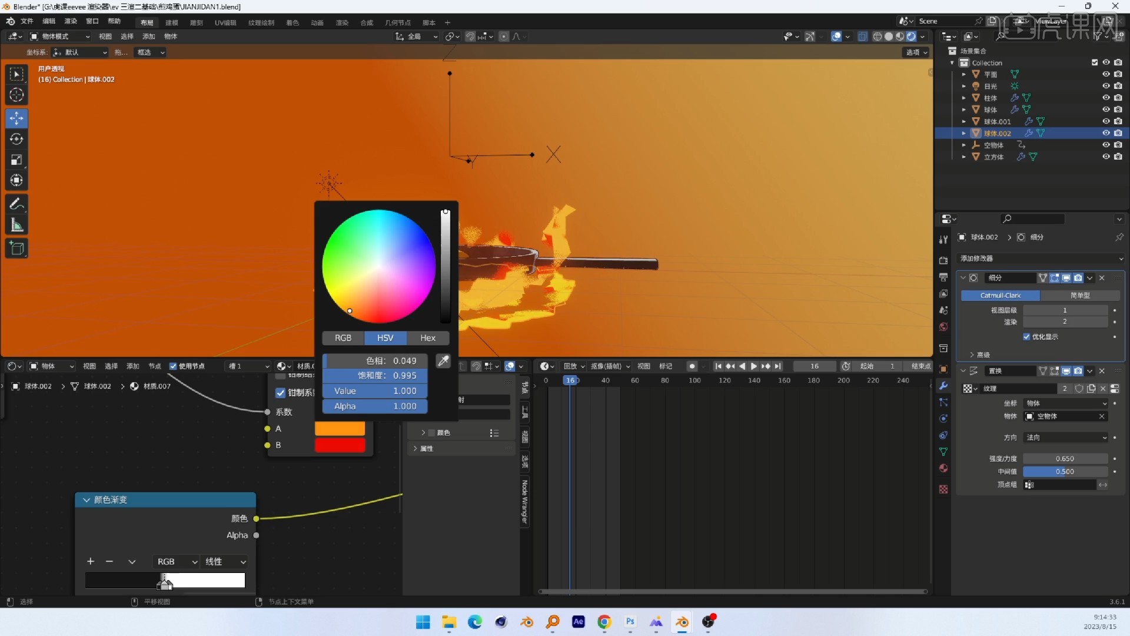Activate the Transform tool

point(16,180)
